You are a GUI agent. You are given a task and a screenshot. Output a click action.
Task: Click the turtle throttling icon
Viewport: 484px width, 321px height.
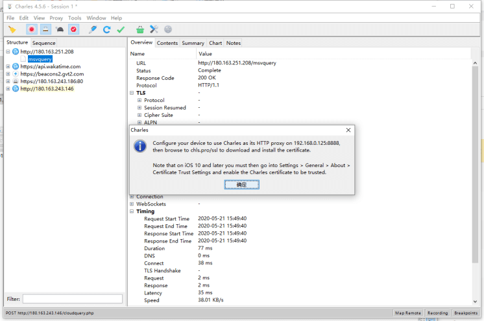[60, 29]
